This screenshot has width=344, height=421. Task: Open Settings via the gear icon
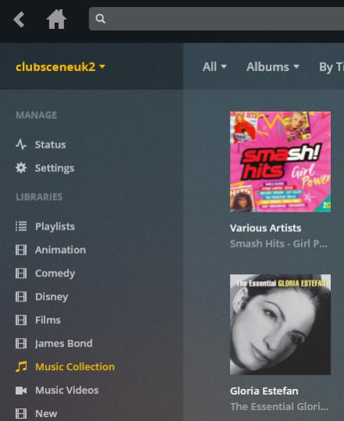[21, 168]
